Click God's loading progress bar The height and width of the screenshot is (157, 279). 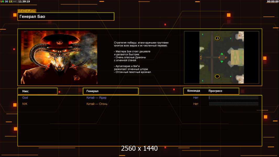click(233, 98)
